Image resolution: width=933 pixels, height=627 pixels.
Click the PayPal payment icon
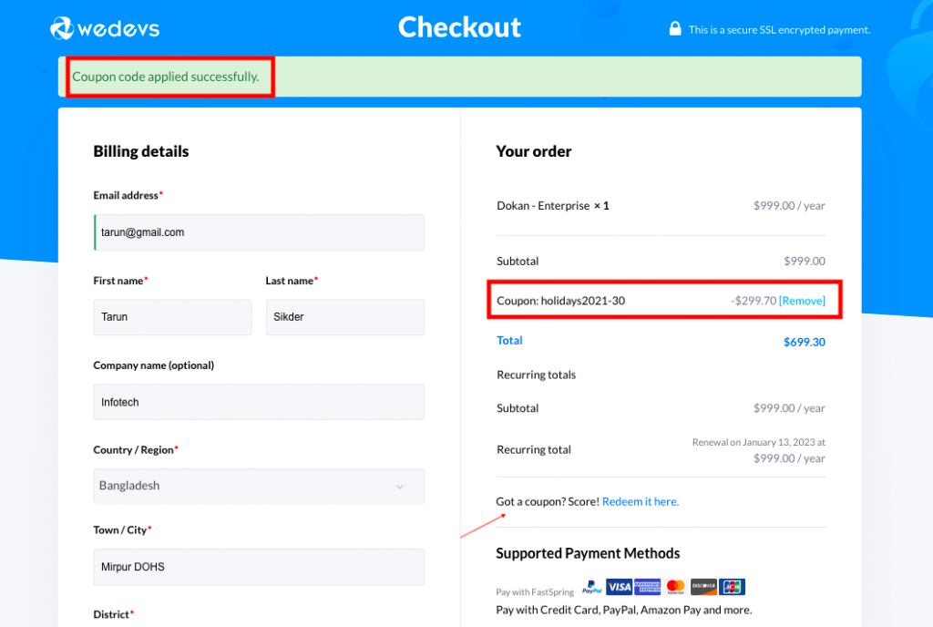click(x=591, y=587)
